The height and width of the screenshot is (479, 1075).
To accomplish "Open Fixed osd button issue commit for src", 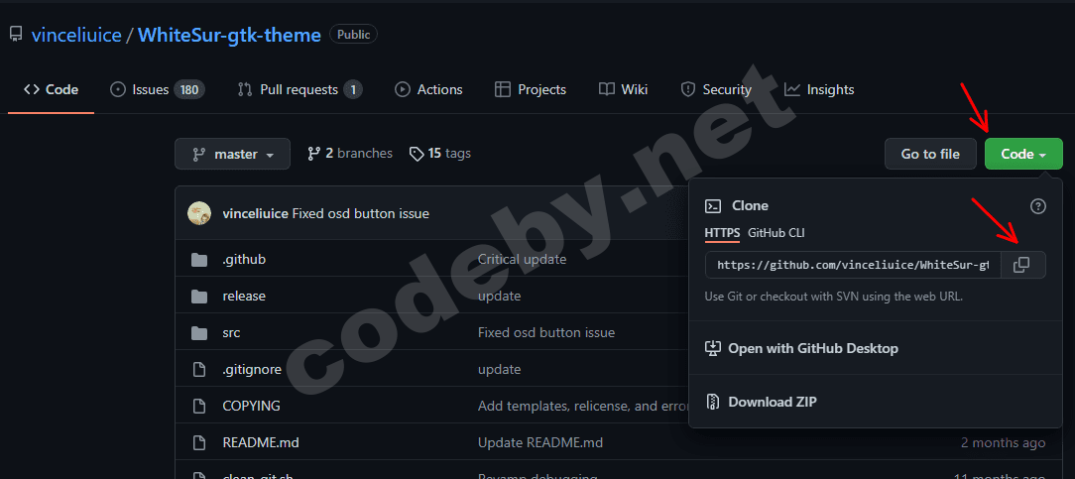I will coord(546,333).
